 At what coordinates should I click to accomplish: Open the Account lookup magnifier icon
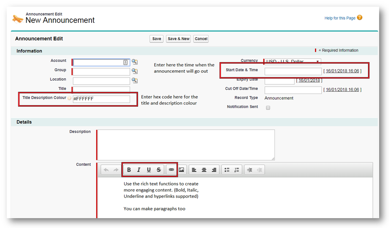coord(135,62)
